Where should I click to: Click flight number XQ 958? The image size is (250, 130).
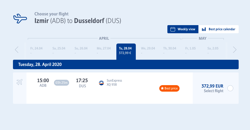[112, 85]
